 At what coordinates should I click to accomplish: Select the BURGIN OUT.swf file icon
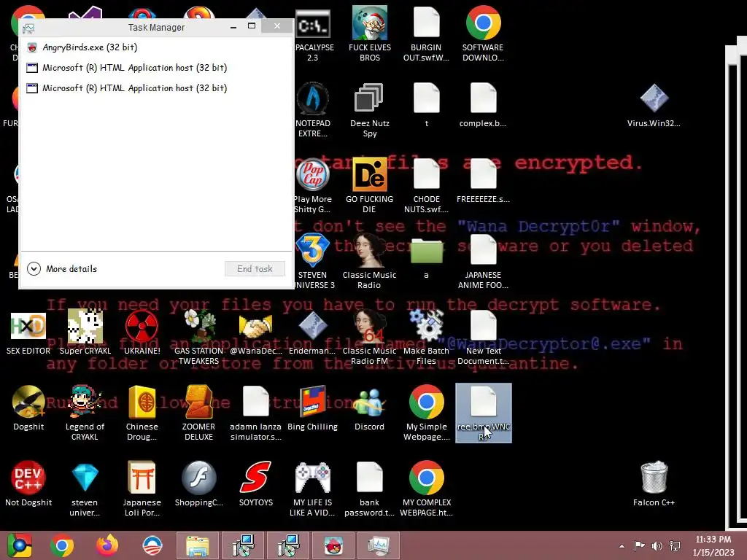(x=426, y=34)
